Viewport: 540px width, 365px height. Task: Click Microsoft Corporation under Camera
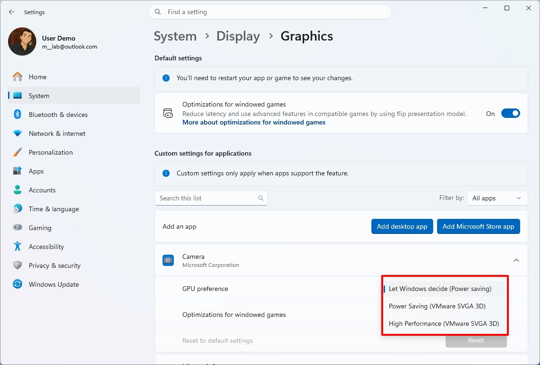210,265
